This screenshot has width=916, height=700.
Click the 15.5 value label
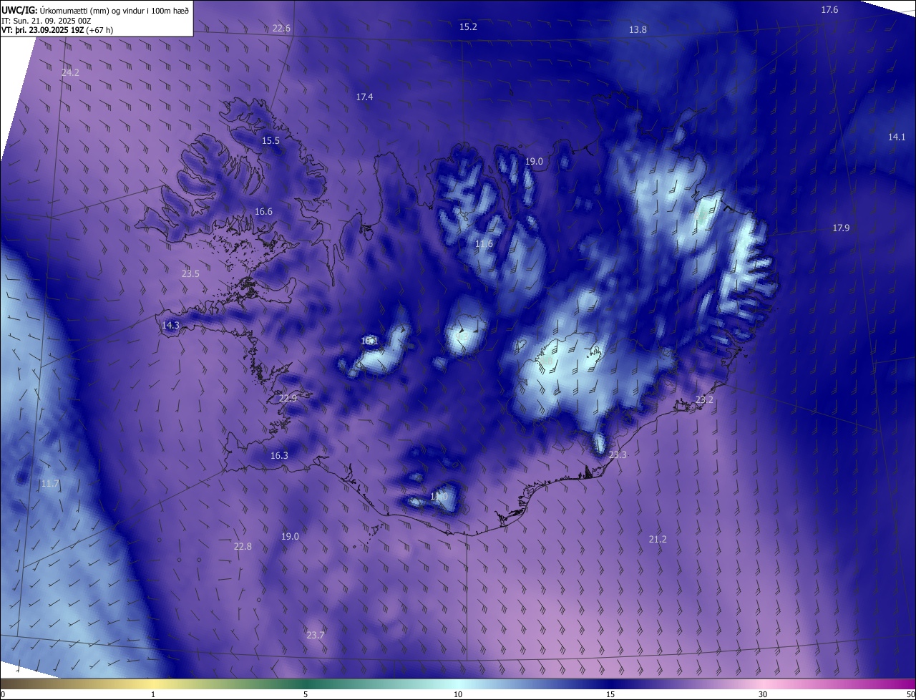click(x=271, y=141)
